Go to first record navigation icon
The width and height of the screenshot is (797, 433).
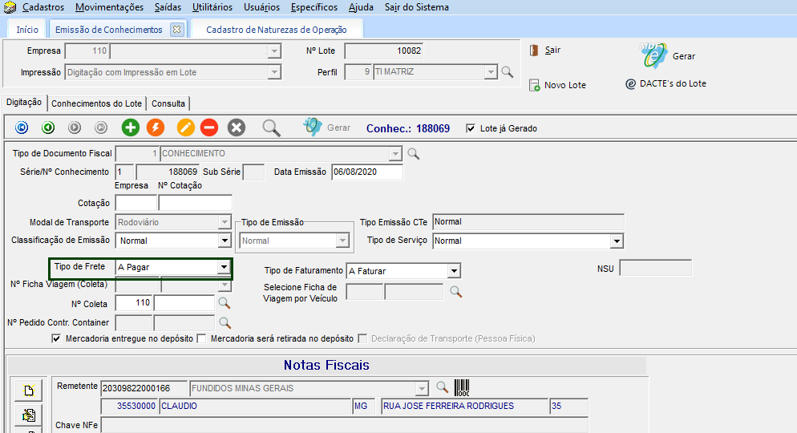[22, 127]
